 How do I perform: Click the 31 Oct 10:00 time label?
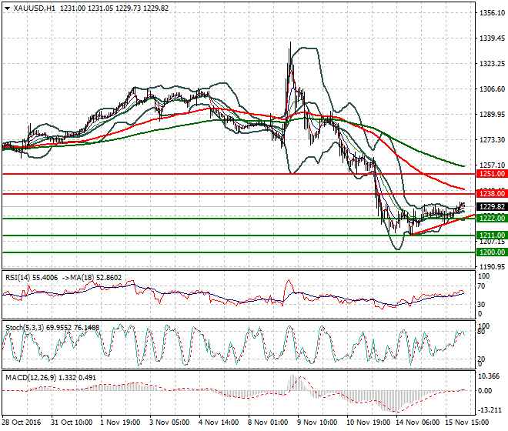(72, 423)
